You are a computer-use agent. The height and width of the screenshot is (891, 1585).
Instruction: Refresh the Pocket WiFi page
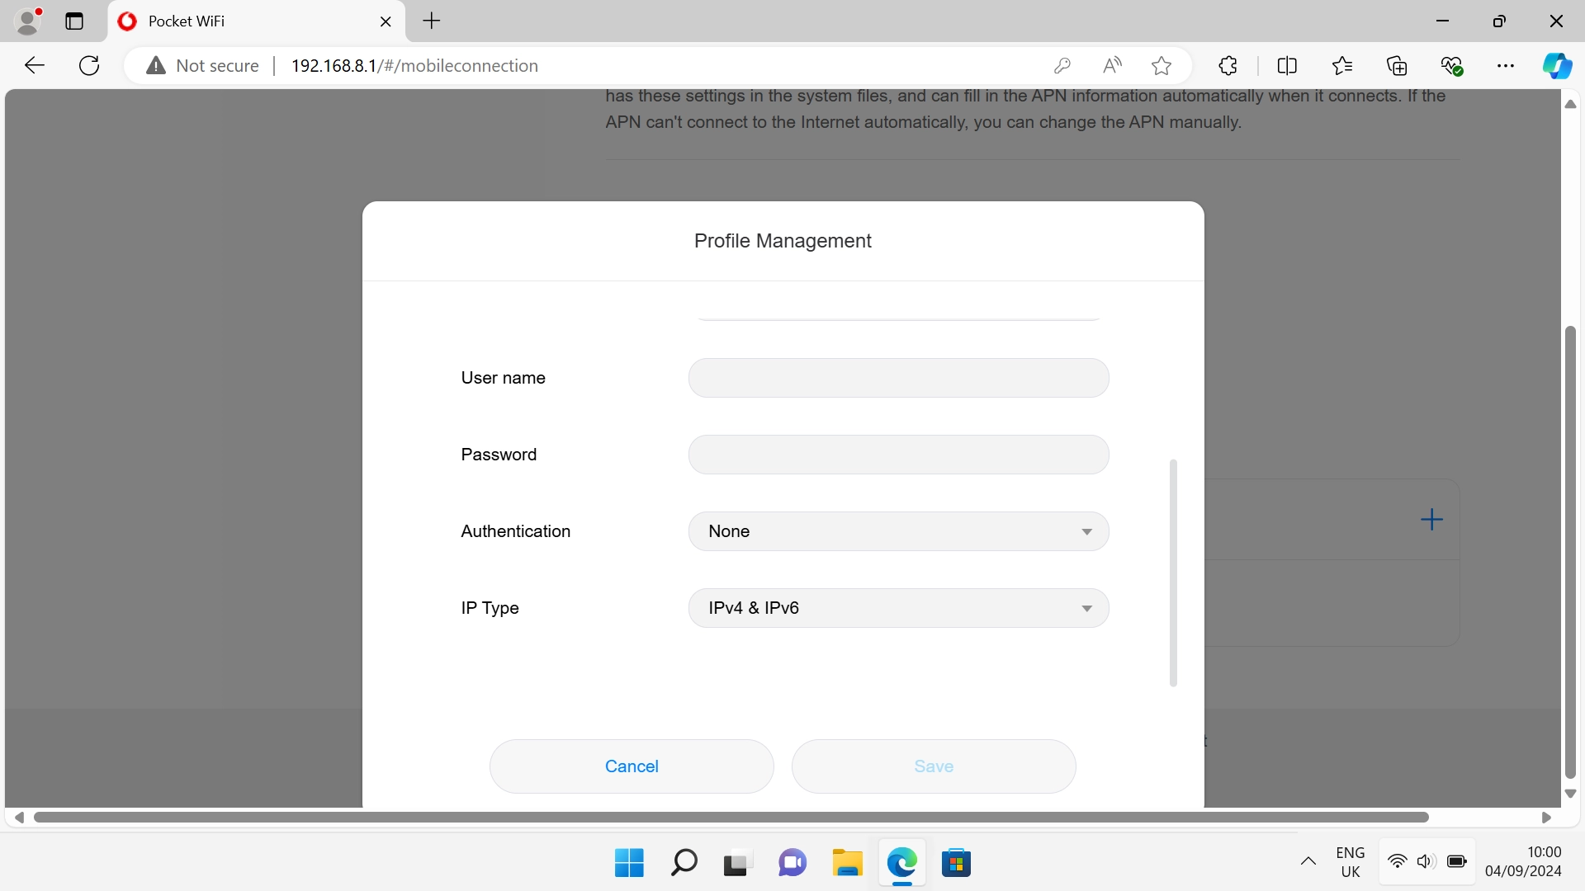[88, 65]
